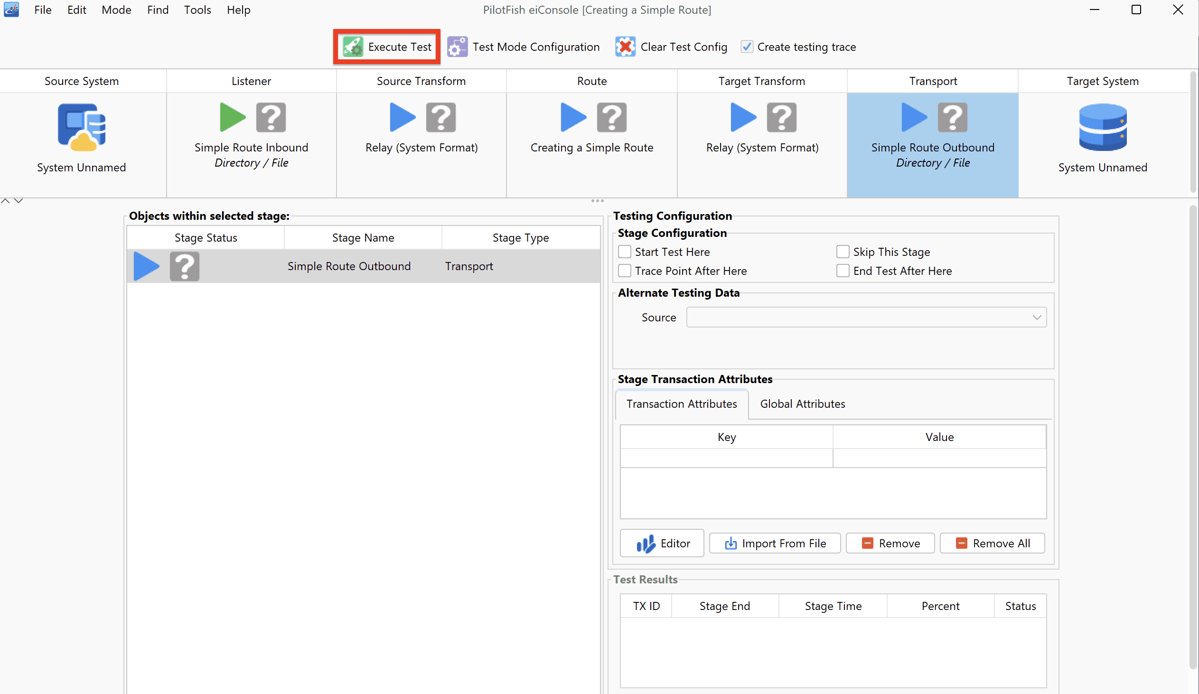
Task: Click the Import From File button
Action: coord(775,543)
